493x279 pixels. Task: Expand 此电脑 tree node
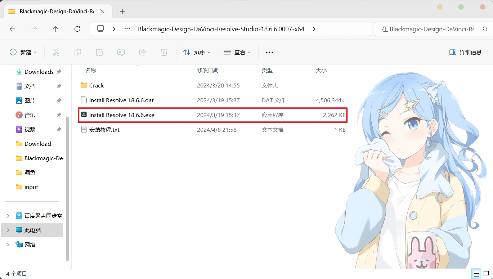pyautogui.click(x=8, y=230)
